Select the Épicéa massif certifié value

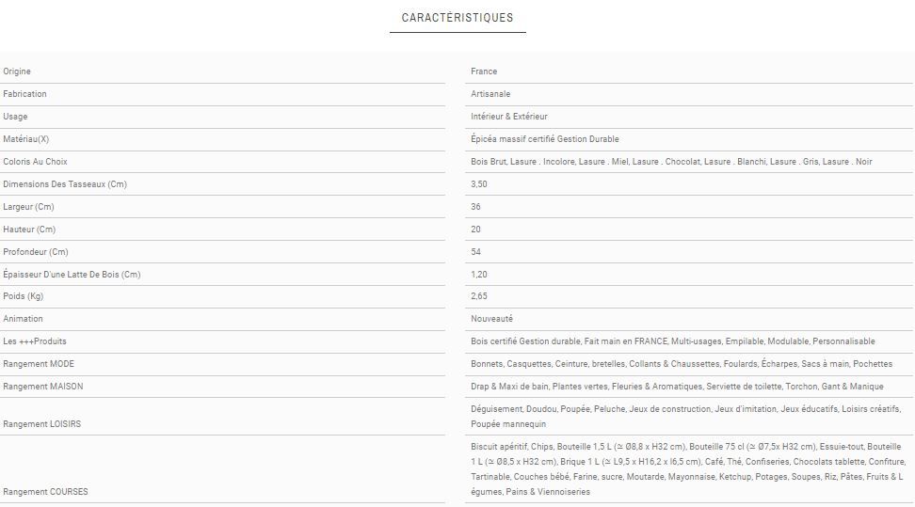coord(544,139)
